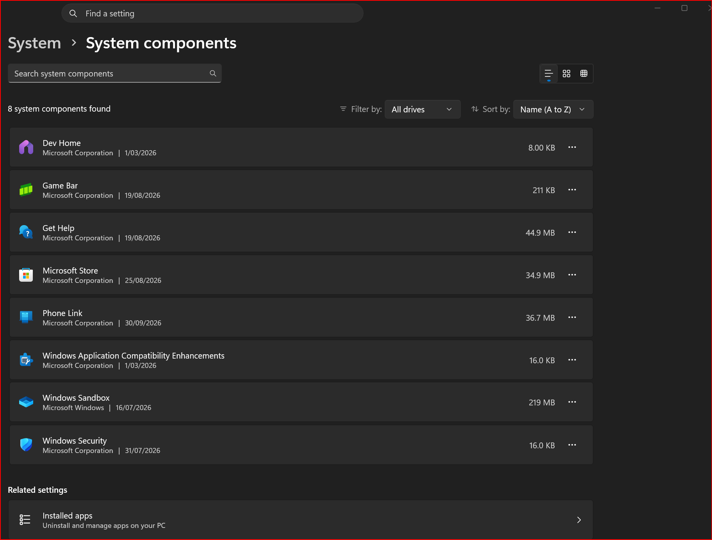Open more options for Get Help
Screen dimensions: 712x540
tap(572, 233)
